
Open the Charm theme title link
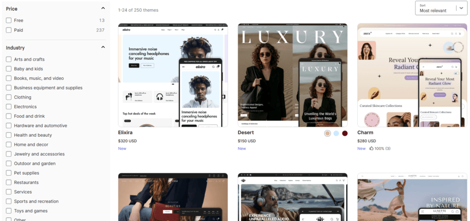click(x=365, y=133)
